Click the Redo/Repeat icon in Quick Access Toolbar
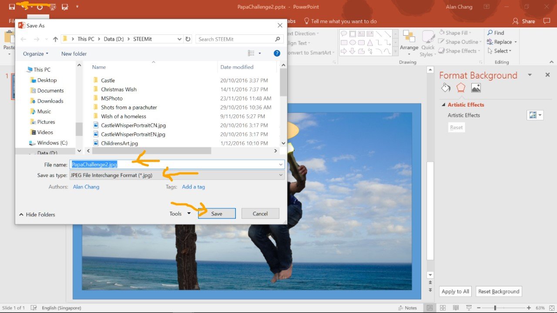557x313 pixels. 40,7
